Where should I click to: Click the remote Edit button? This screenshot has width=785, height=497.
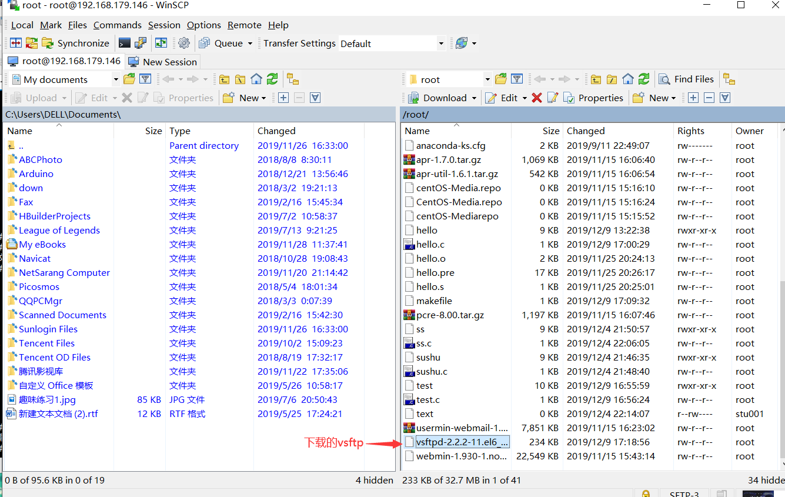pos(502,98)
